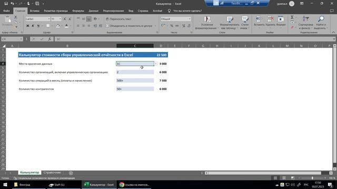Open the font size 11 dropdown
Screen dimensions: 337x189
[60, 19]
